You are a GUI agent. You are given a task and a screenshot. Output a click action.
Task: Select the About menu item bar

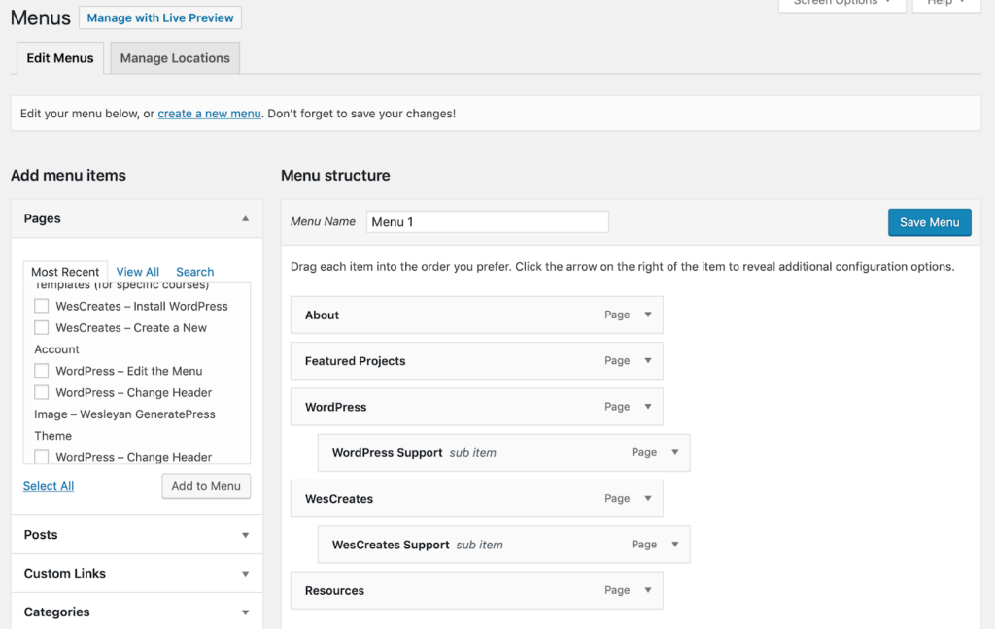[x=476, y=314]
